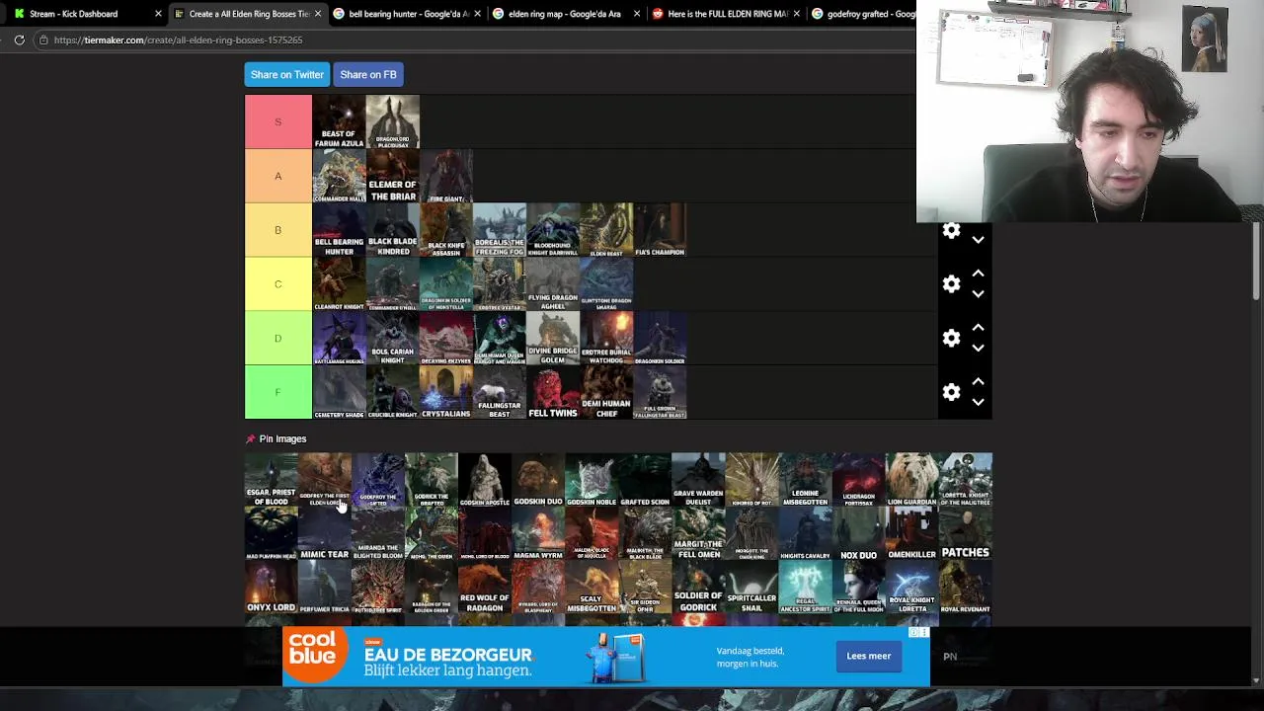Move the F tier row down
This screenshot has width=1264, height=711.
[x=978, y=403]
